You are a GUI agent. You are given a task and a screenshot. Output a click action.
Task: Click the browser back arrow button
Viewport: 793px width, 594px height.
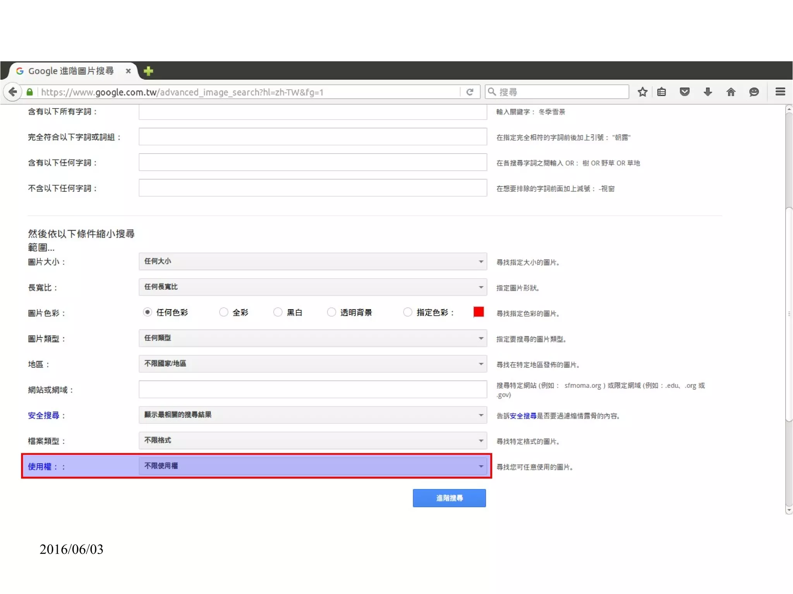click(13, 92)
